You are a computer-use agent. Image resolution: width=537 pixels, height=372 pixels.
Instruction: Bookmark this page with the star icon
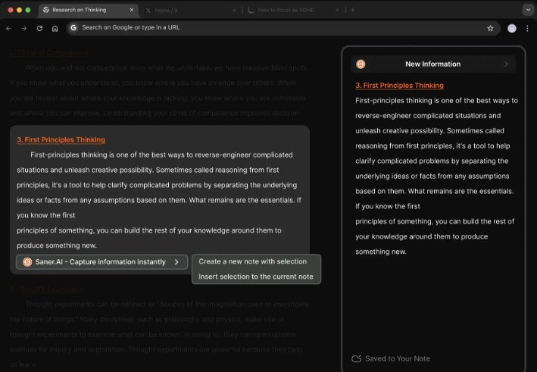tap(490, 29)
